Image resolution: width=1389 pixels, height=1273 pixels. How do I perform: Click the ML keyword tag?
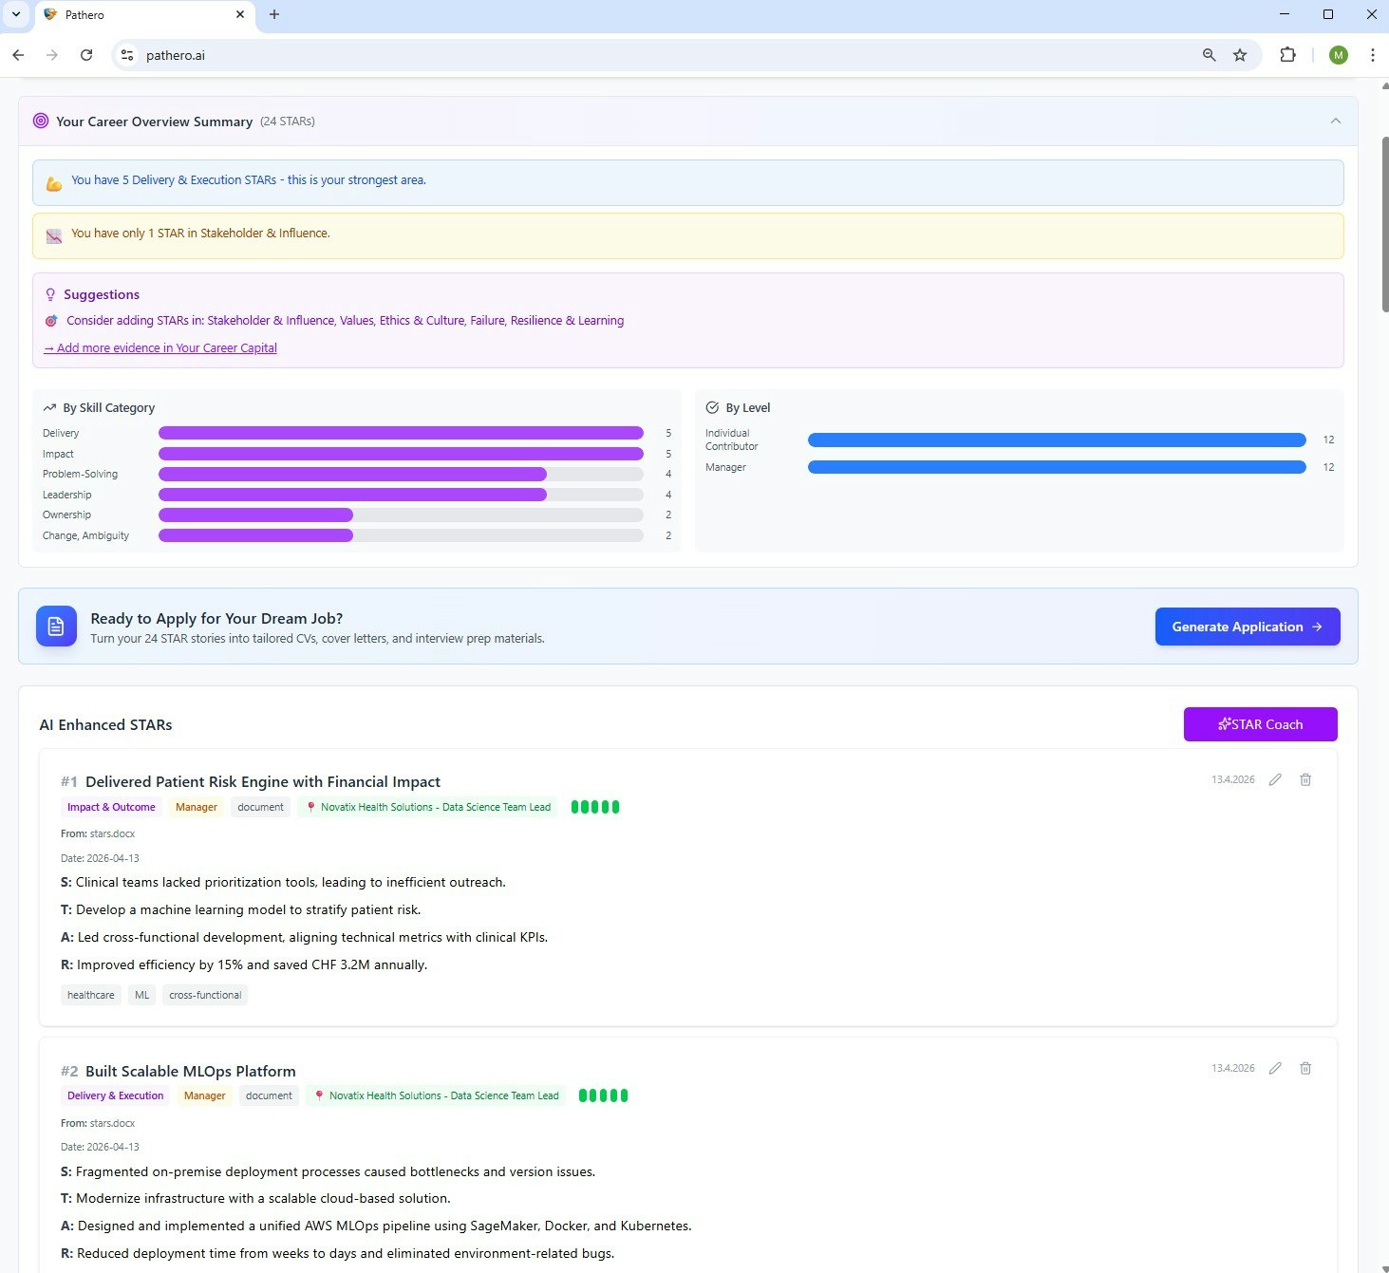point(142,995)
